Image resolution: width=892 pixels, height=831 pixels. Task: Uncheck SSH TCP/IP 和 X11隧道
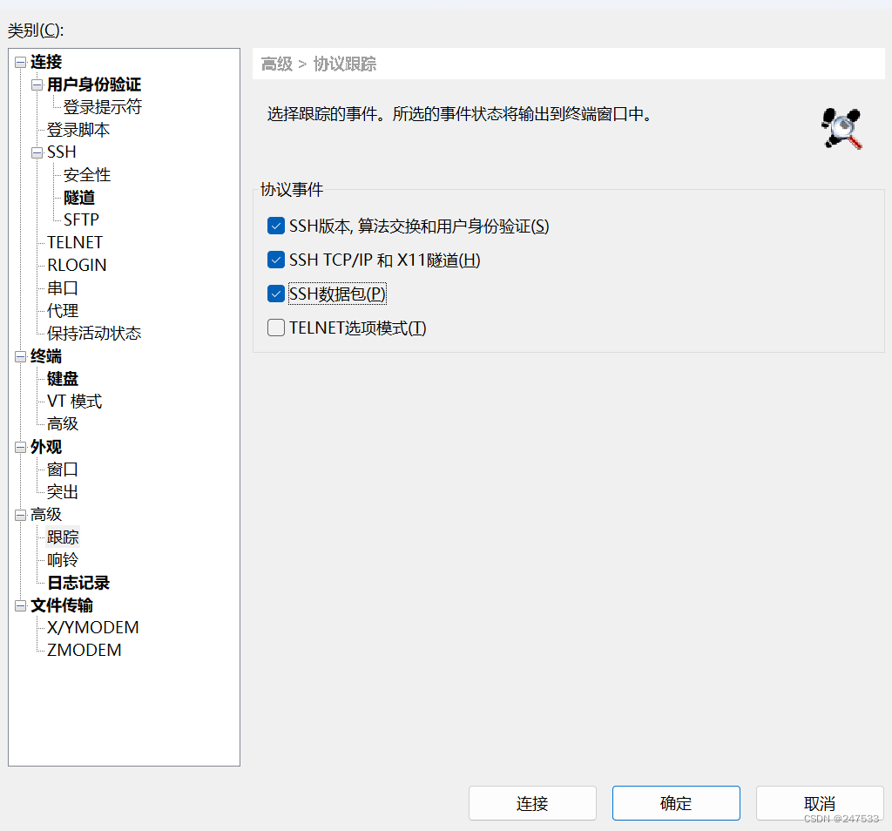275,259
